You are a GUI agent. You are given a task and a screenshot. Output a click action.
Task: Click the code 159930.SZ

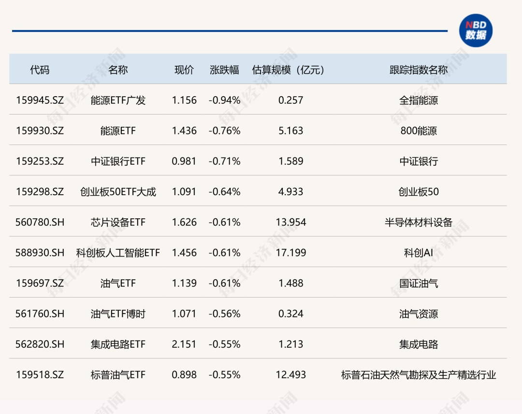tap(40, 130)
